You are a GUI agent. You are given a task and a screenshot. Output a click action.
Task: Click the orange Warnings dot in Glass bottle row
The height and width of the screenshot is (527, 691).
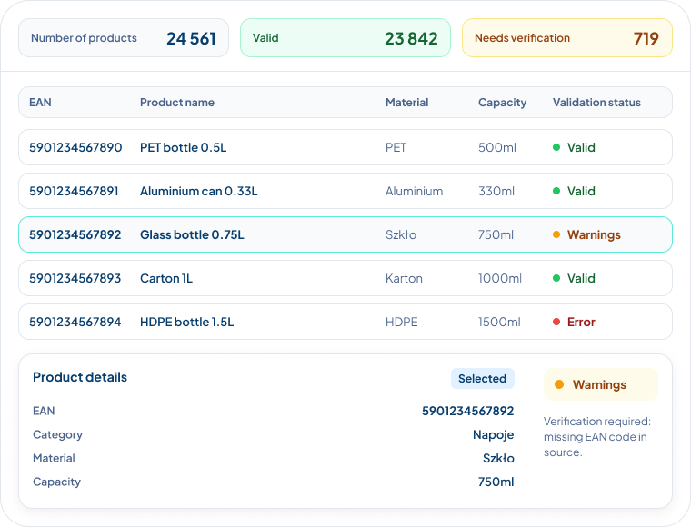click(x=556, y=234)
